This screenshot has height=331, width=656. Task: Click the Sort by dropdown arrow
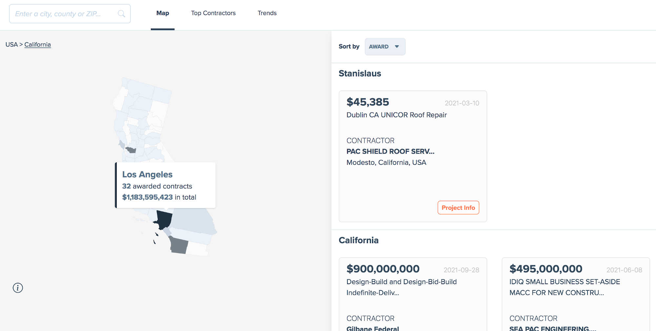pyautogui.click(x=397, y=47)
